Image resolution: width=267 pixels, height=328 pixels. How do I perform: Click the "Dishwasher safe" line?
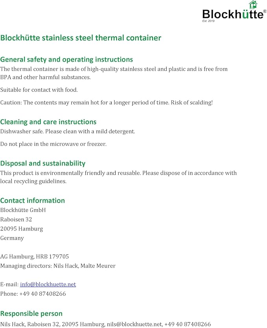(x=67, y=131)
